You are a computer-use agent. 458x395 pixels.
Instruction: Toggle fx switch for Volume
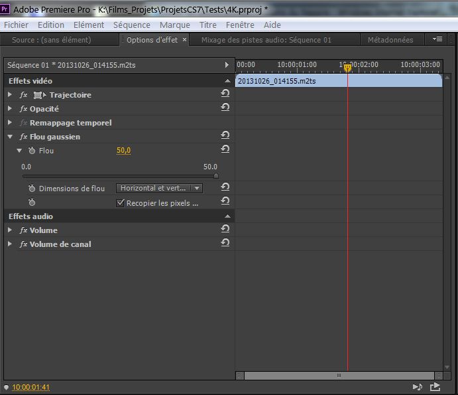click(x=24, y=230)
